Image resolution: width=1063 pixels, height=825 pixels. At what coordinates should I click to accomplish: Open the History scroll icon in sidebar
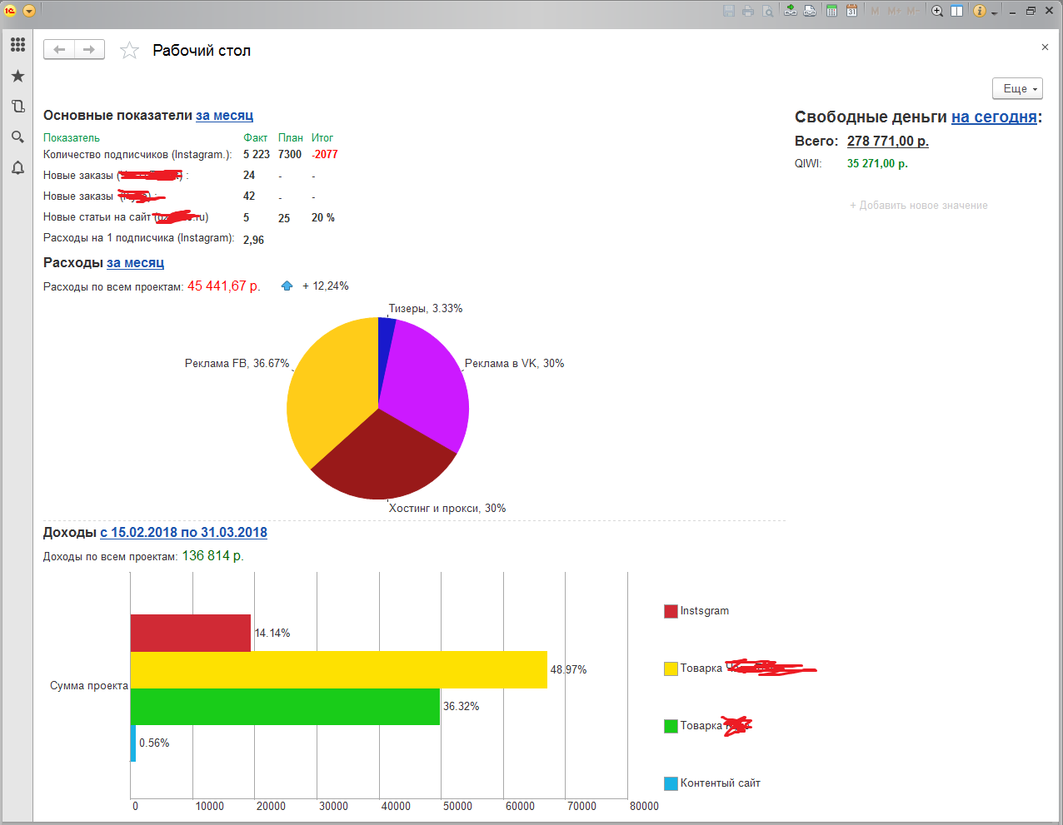click(17, 107)
